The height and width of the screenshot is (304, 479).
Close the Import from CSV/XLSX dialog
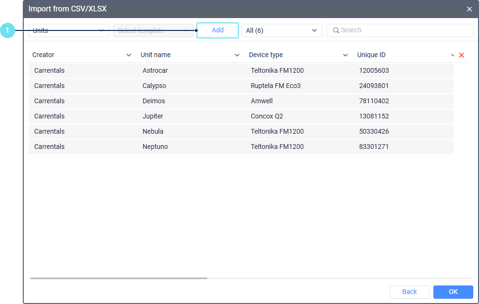click(469, 9)
